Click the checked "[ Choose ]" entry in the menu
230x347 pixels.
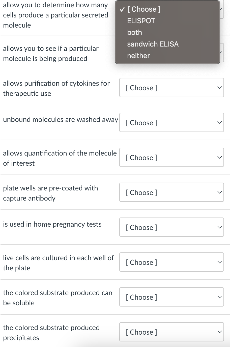pyautogui.click(x=143, y=9)
